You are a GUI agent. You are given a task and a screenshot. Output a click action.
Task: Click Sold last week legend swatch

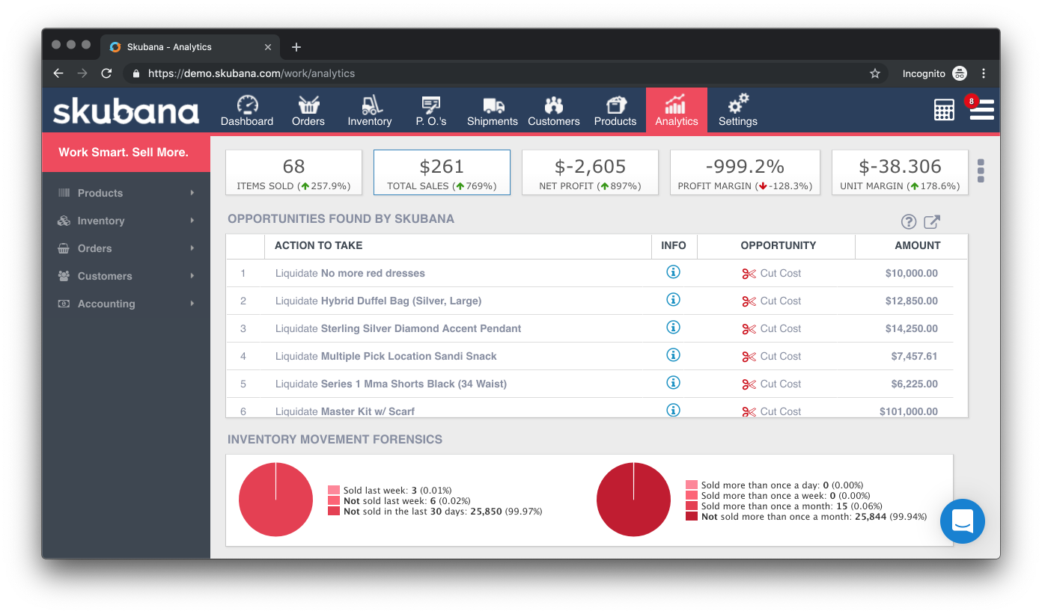pyautogui.click(x=333, y=491)
